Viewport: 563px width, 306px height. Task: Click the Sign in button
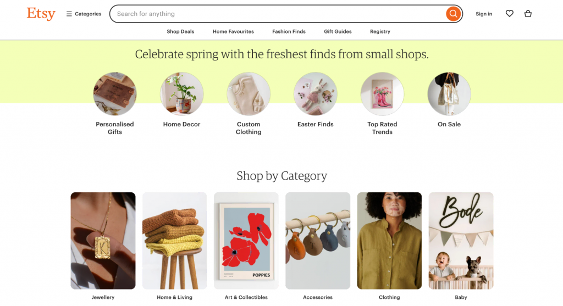(484, 14)
